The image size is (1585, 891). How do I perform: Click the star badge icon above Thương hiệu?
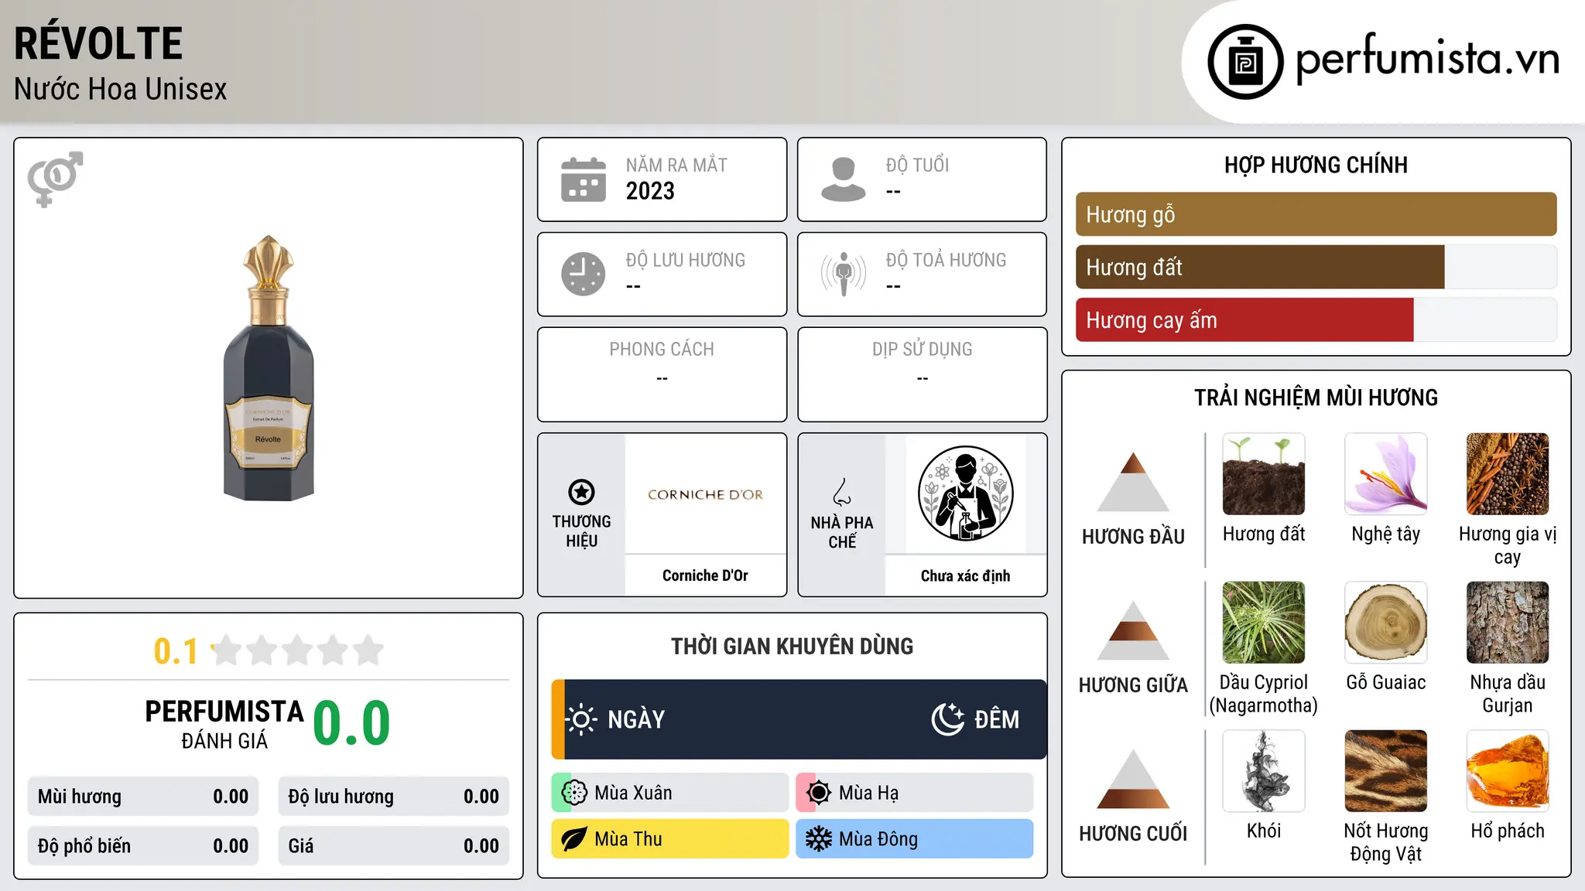(581, 492)
